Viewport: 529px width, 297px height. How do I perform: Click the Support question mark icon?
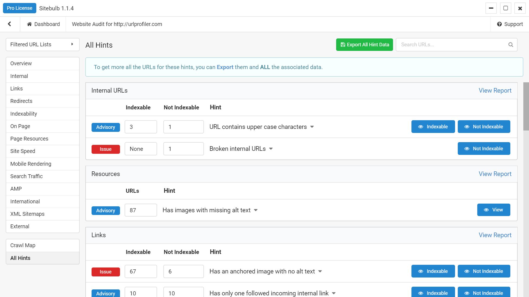tap(499, 24)
